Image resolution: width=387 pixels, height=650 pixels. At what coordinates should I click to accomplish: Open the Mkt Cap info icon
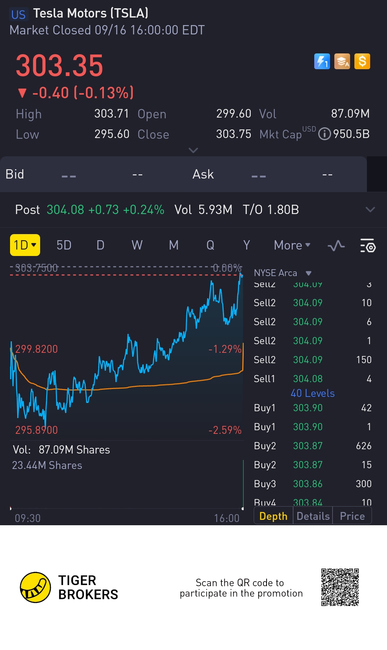324,134
